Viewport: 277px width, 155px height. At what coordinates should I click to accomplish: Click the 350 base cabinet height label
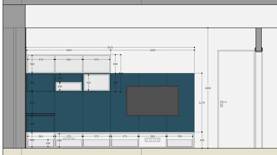(x=202, y=140)
